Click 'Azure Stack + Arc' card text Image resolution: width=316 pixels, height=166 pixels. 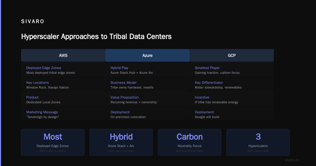click(x=121, y=146)
